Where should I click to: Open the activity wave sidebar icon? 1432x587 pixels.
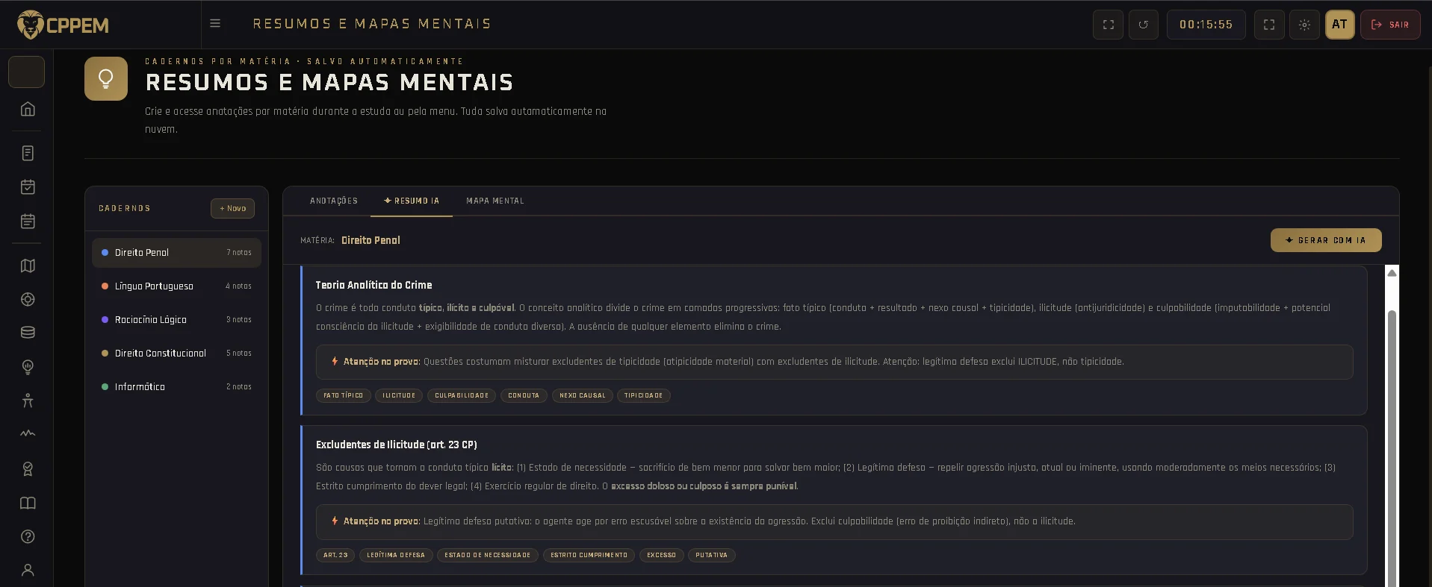pos(28,433)
